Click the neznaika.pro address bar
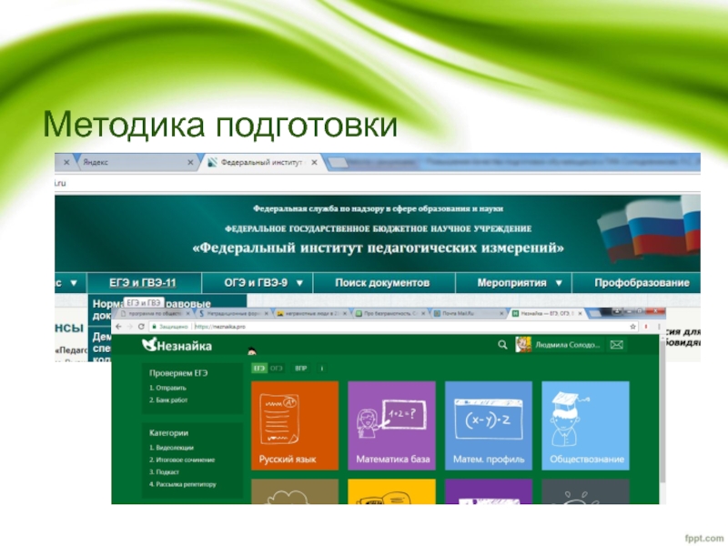Screen dimensions: 728x546 [364, 325]
